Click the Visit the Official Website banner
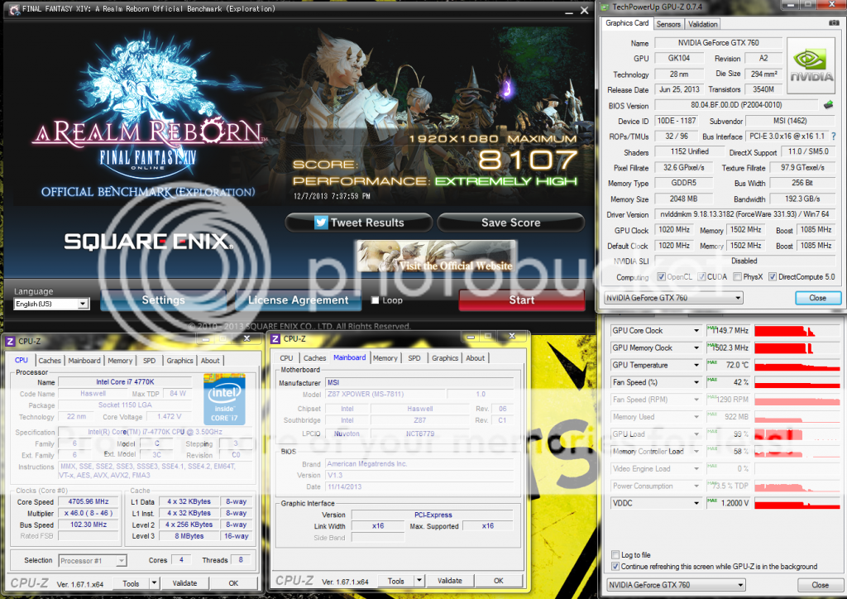Viewport: 847px width, 599px height. coord(435,256)
